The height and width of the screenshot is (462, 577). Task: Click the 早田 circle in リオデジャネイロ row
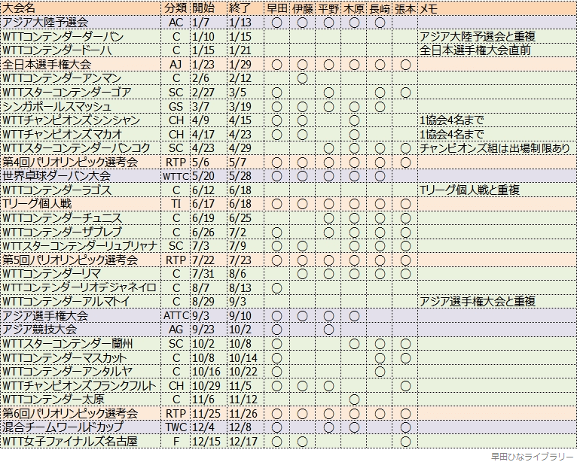pyautogui.click(x=276, y=287)
